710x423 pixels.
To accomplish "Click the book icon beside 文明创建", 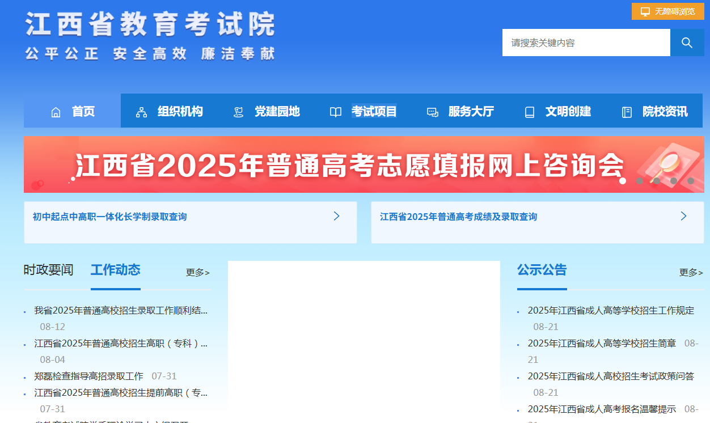I will [529, 112].
